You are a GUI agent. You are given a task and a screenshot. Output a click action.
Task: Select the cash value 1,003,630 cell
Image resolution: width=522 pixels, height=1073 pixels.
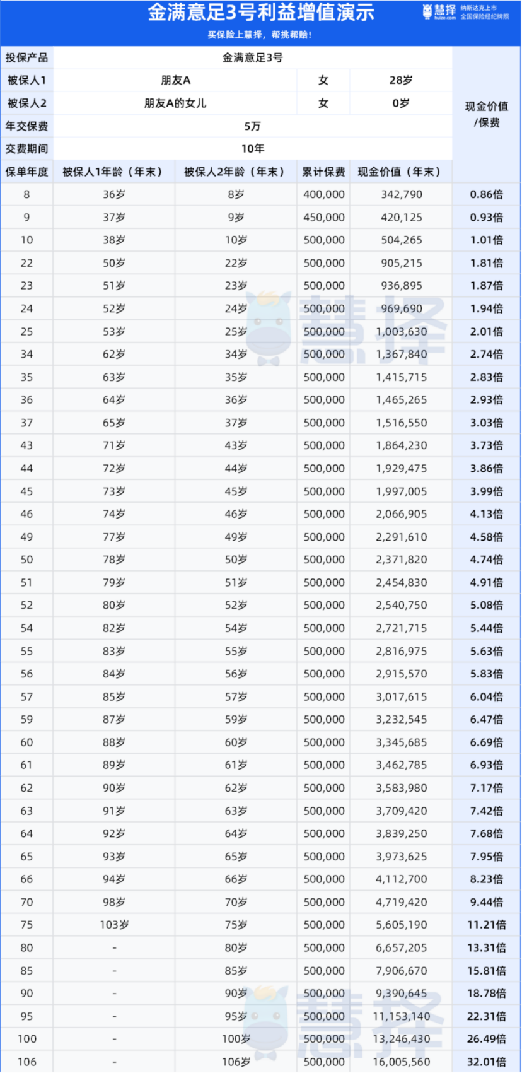pos(401,332)
